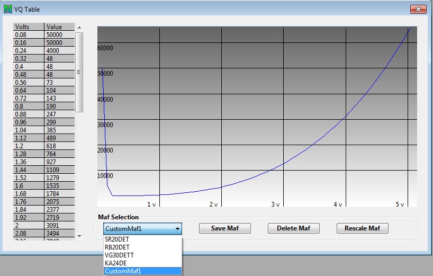Choose the highlighted CustomMaf1 list entry
This screenshot has width=433, height=276.
(x=123, y=271)
